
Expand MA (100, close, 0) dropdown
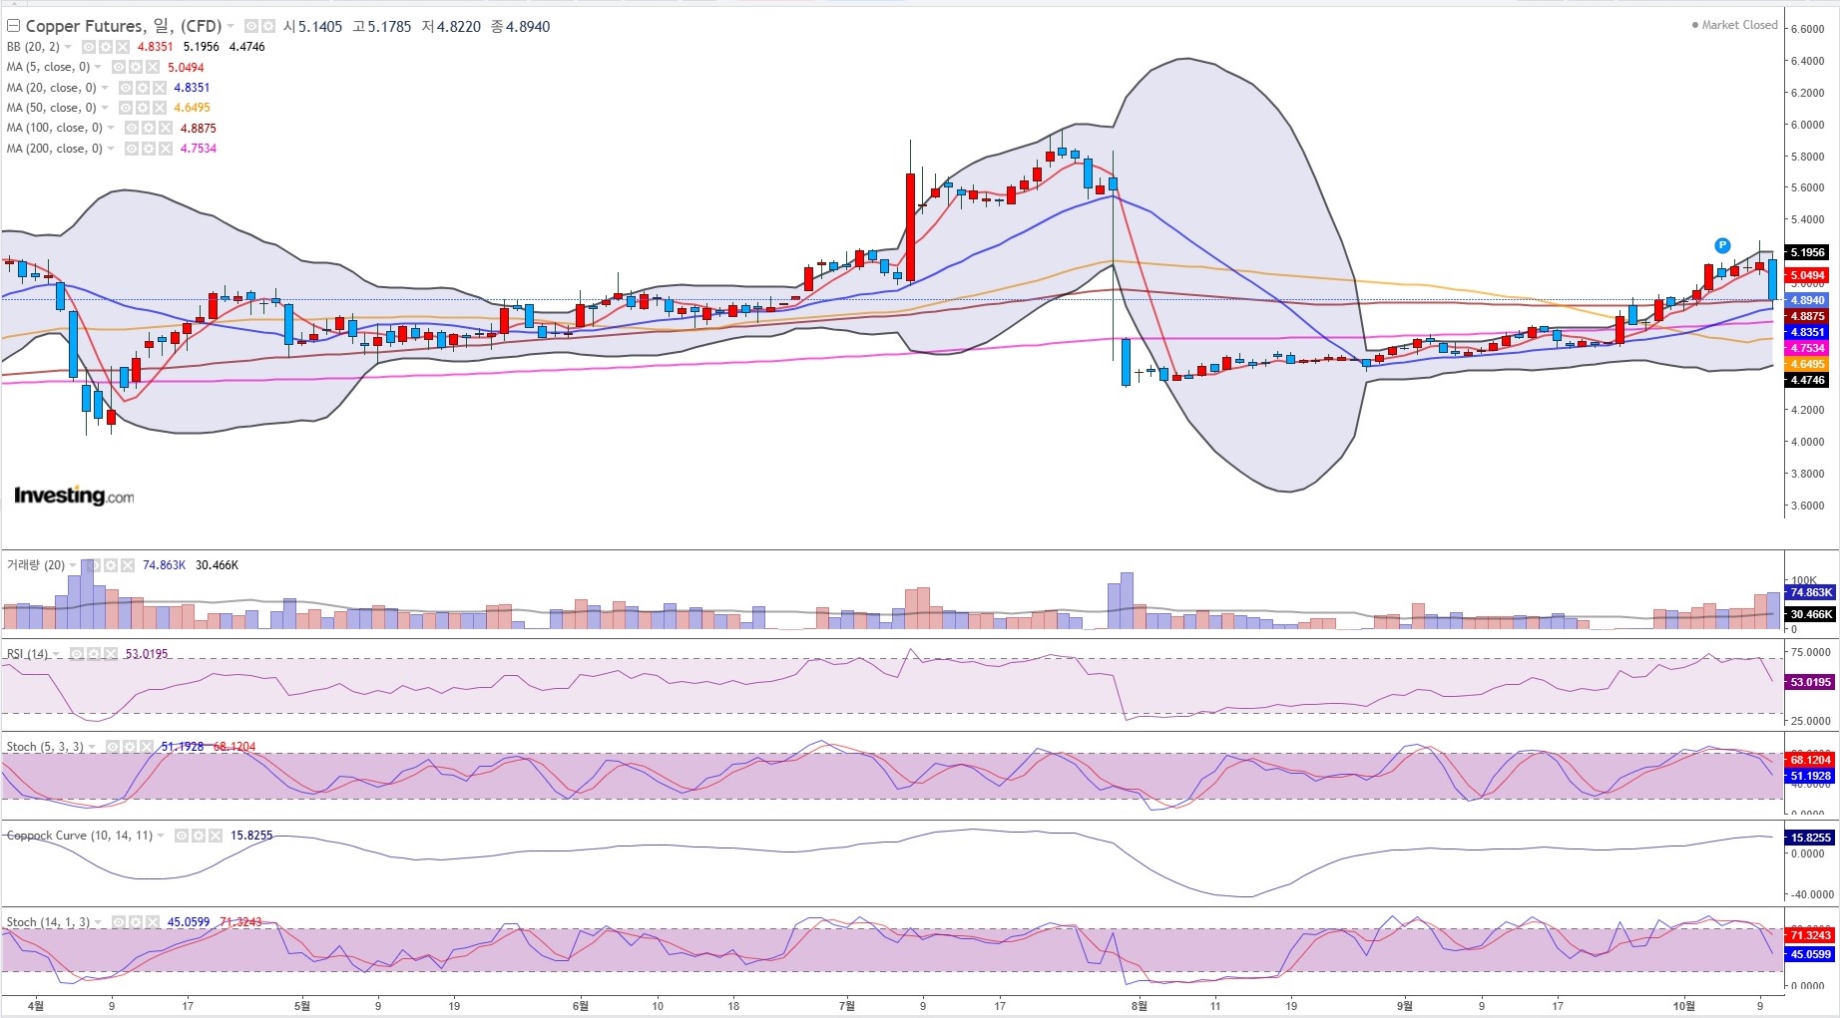click(111, 128)
